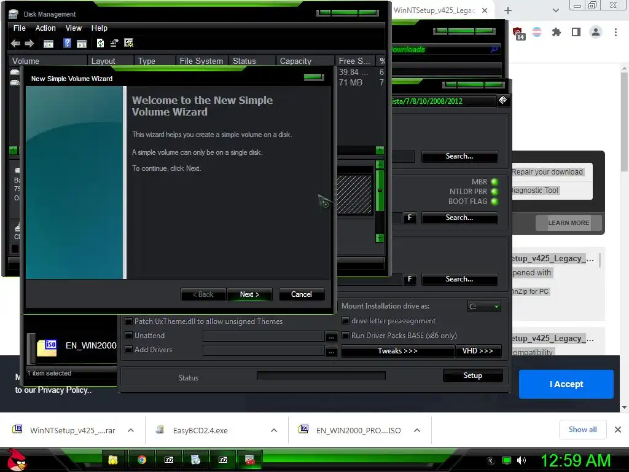Open a new Chrome tab with plus
The height and width of the screenshot is (472, 629).
[x=508, y=10]
